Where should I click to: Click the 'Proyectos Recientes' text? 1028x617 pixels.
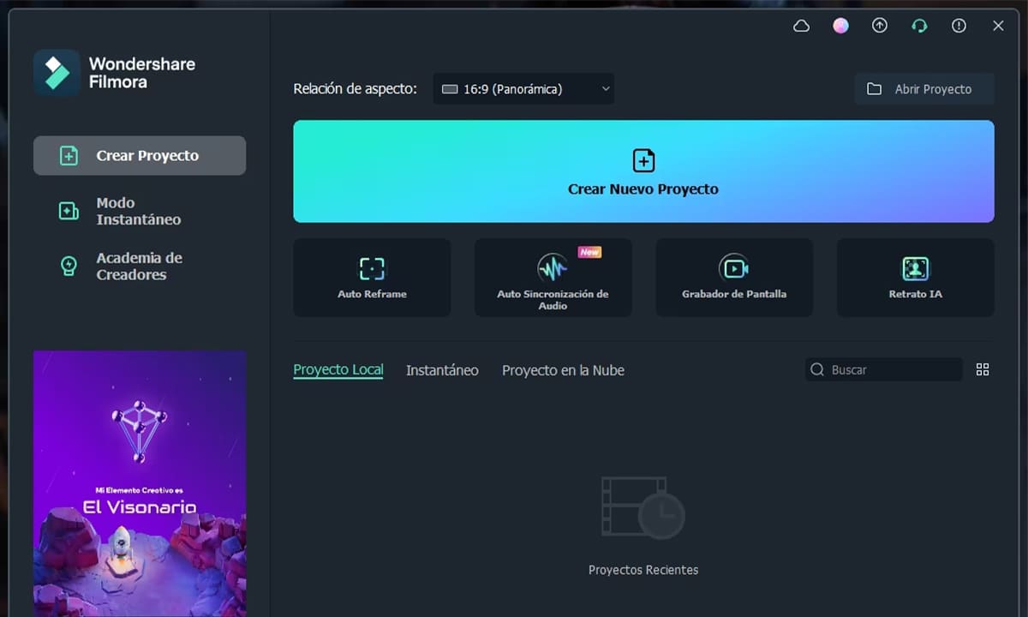click(643, 570)
